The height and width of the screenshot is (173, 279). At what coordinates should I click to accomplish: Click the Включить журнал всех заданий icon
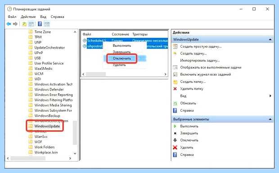[175, 74]
